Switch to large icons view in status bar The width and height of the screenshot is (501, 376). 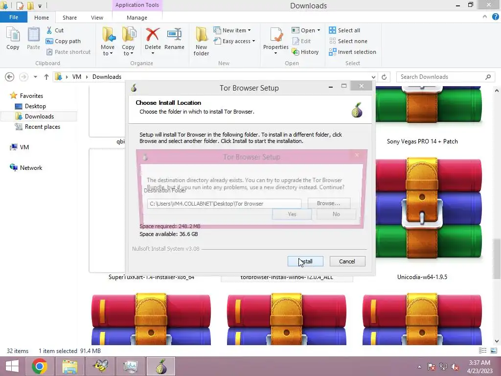click(x=493, y=351)
